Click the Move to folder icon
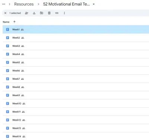The image size is (149, 140). coord(42,13)
